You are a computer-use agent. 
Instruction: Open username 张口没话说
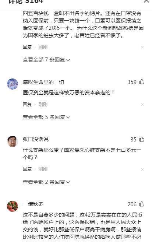(36, 139)
